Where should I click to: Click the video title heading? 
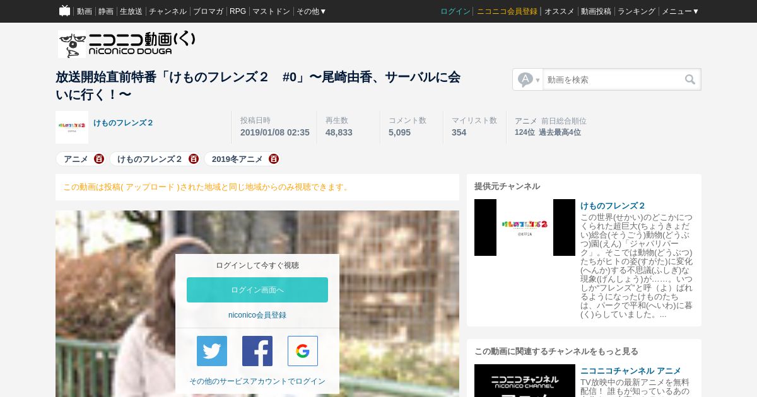click(x=258, y=86)
